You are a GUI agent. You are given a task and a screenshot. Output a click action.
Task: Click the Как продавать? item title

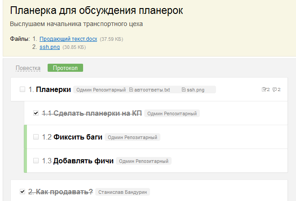pyautogui.click(x=64, y=192)
